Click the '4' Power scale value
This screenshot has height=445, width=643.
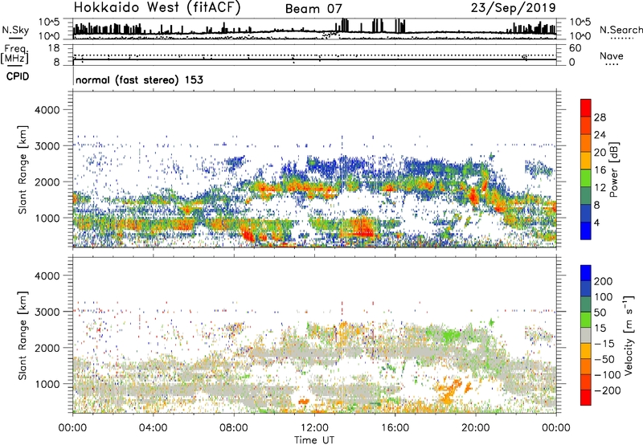click(x=596, y=223)
